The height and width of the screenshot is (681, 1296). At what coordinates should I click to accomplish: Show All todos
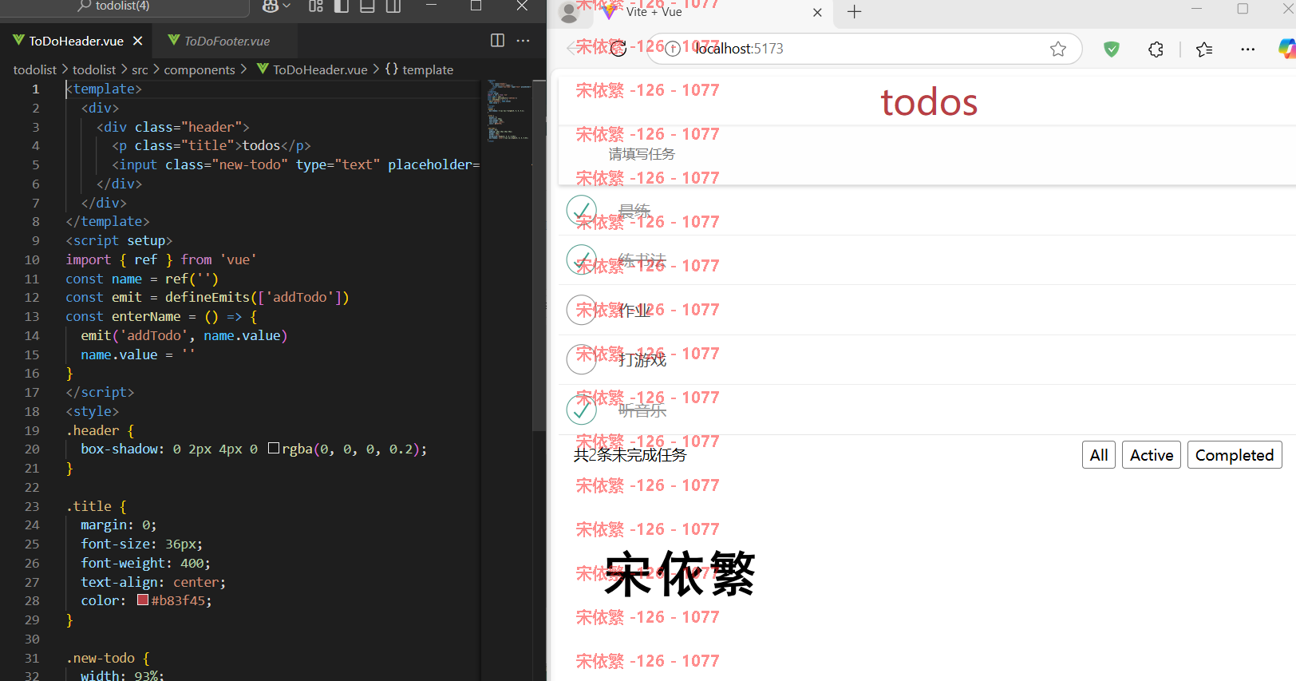(x=1099, y=455)
